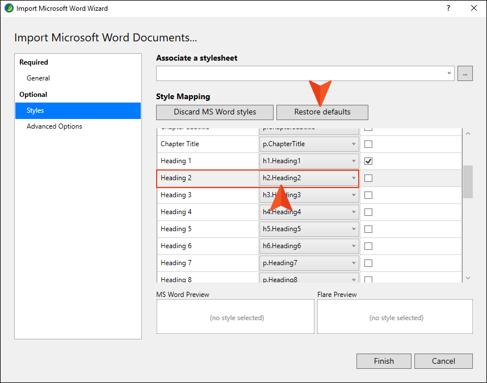This screenshot has width=487, height=383.
Task: Open the h3.Heading3 mapping dropdown
Action: 309,195
